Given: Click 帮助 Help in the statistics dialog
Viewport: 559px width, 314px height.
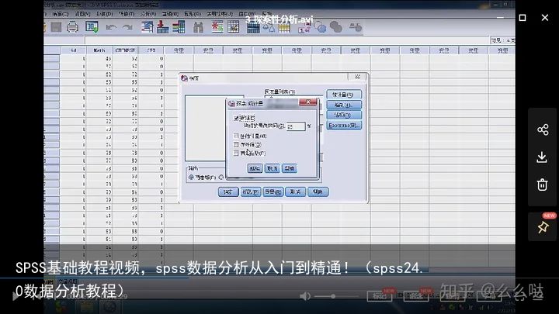Looking at the screenshot, I should pos(289,168).
